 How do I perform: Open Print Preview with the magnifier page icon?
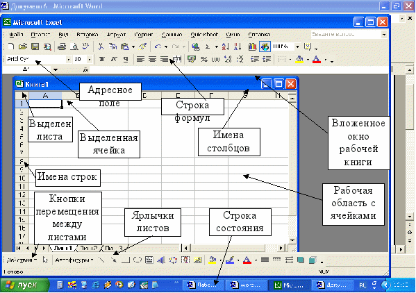click(x=74, y=47)
